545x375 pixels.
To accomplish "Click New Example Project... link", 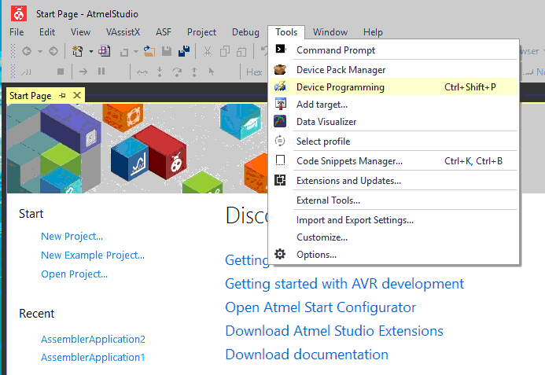I will (x=93, y=255).
